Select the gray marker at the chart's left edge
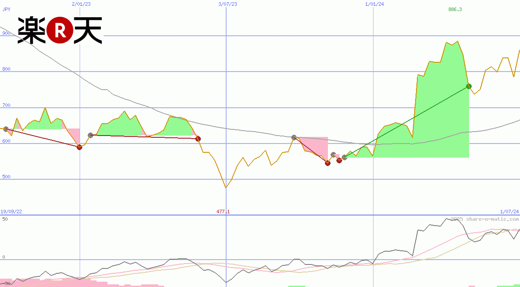The height and width of the screenshot is (287, 520). coord(5,129)
